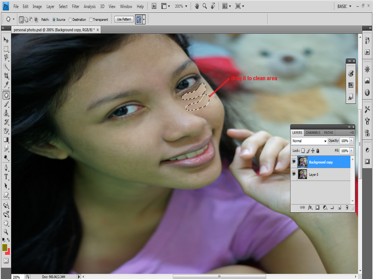This screenshot has height=279, width=373.
Task: Click the Delete layer trash icon
Action: click(347, 207)
